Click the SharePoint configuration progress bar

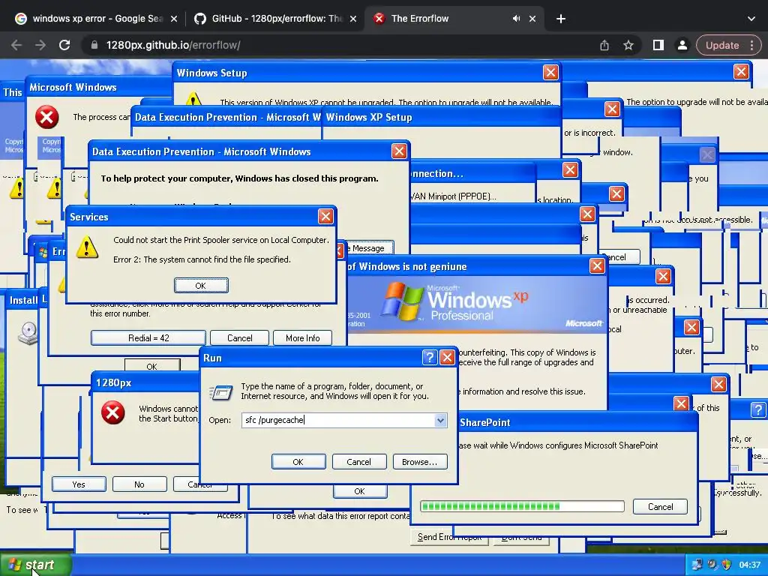click(x=522, y=506)
